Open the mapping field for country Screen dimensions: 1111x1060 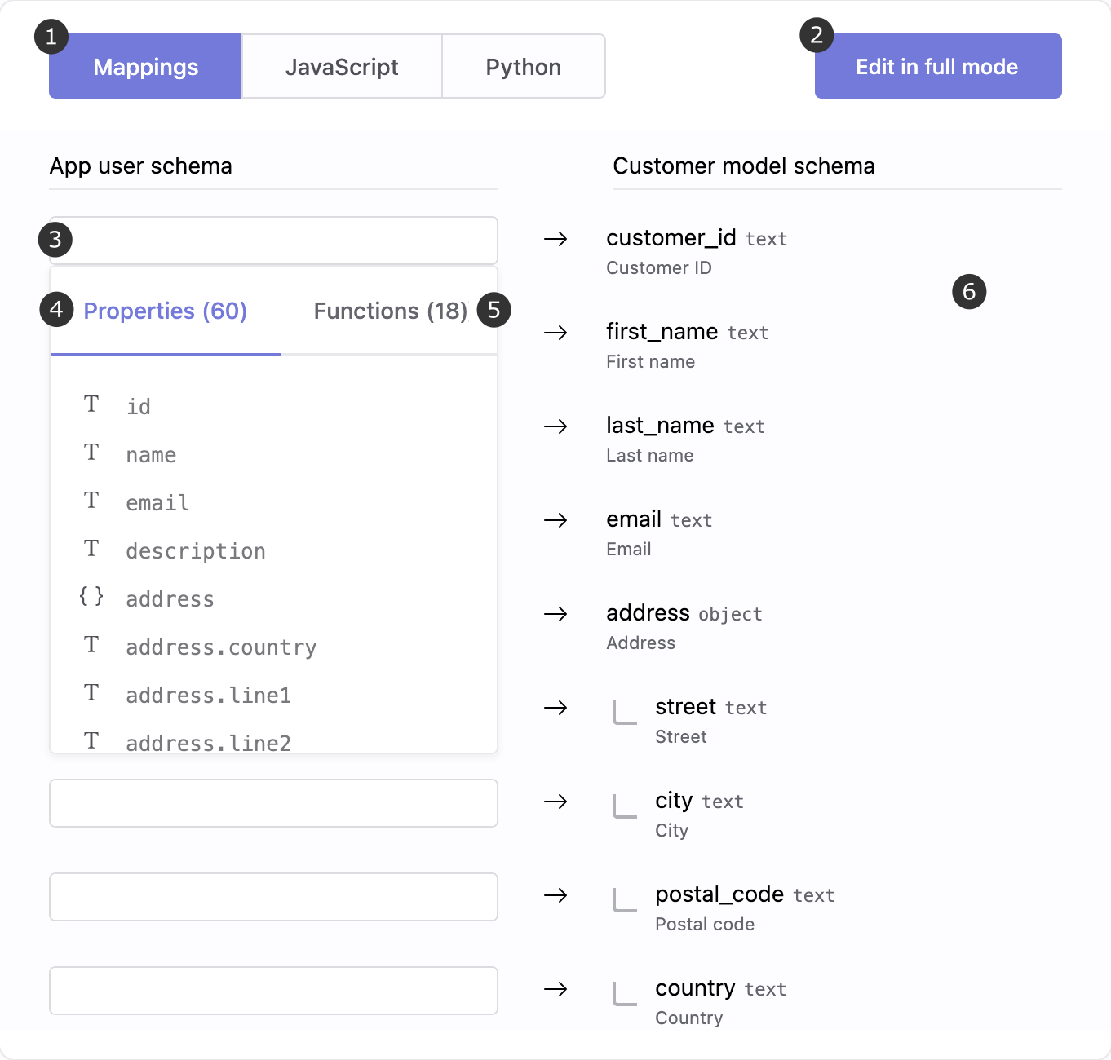click(x=273, y=991)
